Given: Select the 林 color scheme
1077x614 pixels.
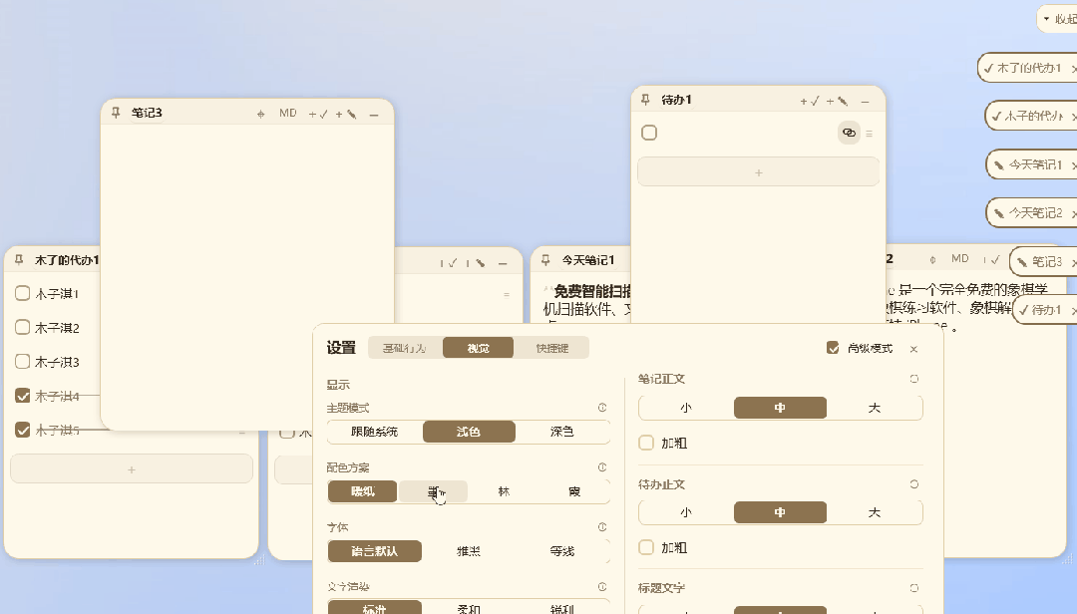Looking at the screenshot, I should (x=504, y=491).
